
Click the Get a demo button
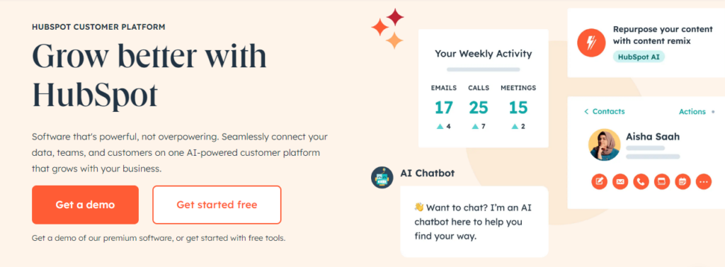pos(85,205)
